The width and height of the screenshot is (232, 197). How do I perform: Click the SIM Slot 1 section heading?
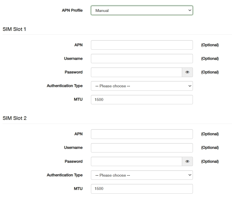14,29
